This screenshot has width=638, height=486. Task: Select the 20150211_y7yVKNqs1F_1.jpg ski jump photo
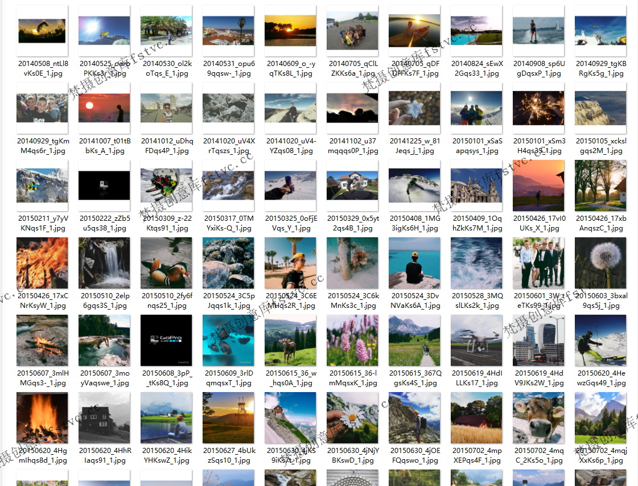(42, 186)
